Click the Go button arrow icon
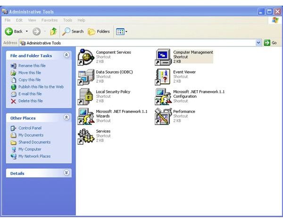This screenshot has width=283, height=219. pos(267,43)
